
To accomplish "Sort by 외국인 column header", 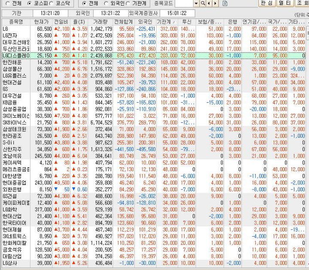I will coord(145,22).
